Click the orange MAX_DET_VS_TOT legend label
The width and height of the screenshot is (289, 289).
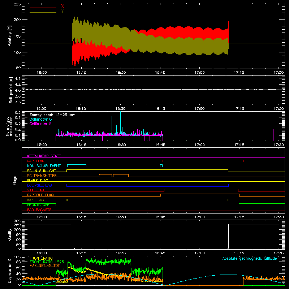45,266
